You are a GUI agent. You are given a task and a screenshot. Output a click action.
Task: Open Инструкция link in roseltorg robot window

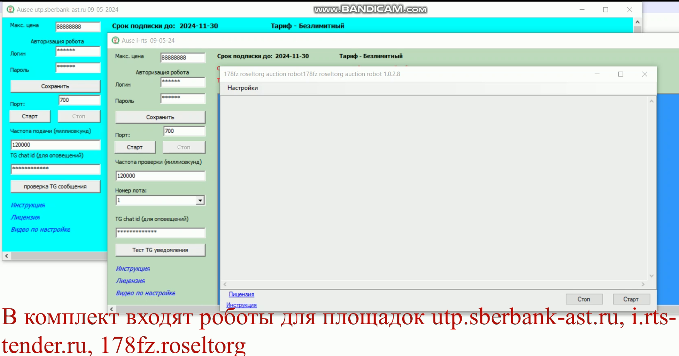242,305
